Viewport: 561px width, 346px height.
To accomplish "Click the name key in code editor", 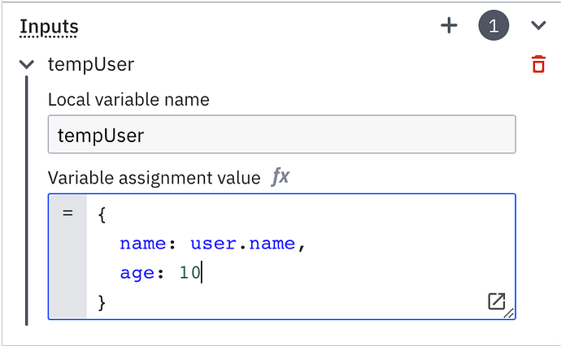I will [142, 244].
